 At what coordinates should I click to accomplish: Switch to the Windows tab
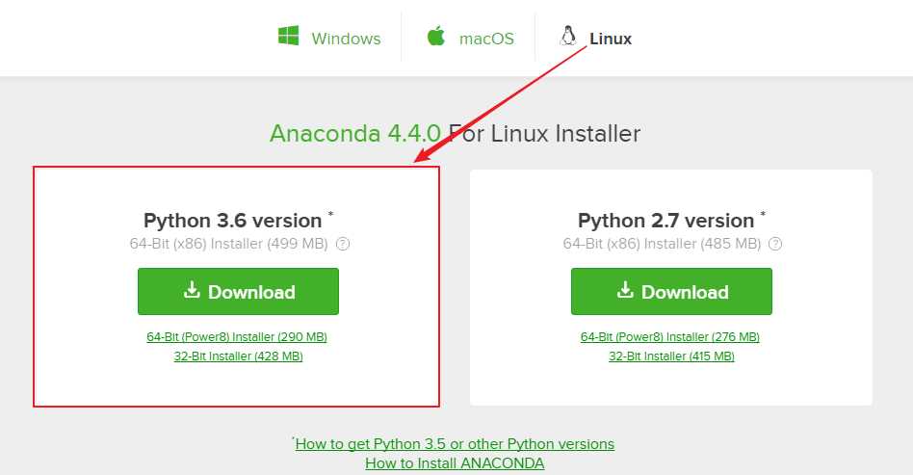(x=329, y=38)
